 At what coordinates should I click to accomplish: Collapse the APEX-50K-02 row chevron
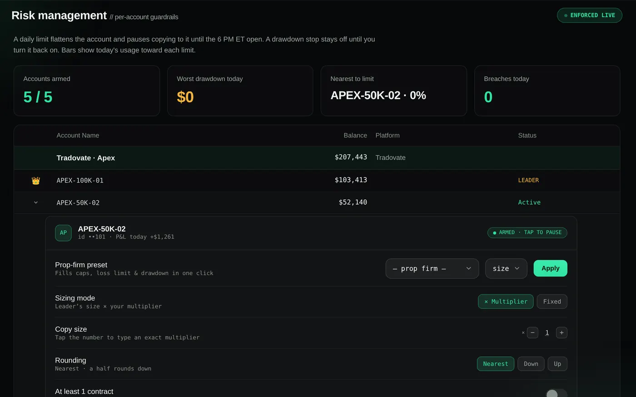(x=36, y=202)
